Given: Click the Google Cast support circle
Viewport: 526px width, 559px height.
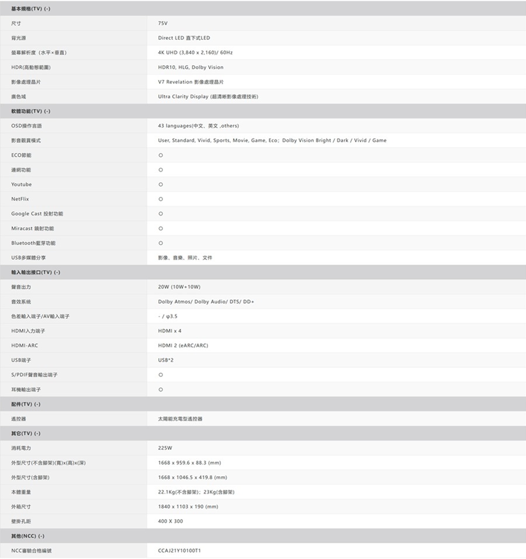Looking at the screenshot, I should click(x=161, y=214).
